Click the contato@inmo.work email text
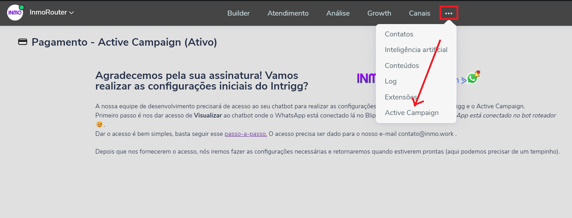The width and height of the screenshot is (572, 218). 426,134
